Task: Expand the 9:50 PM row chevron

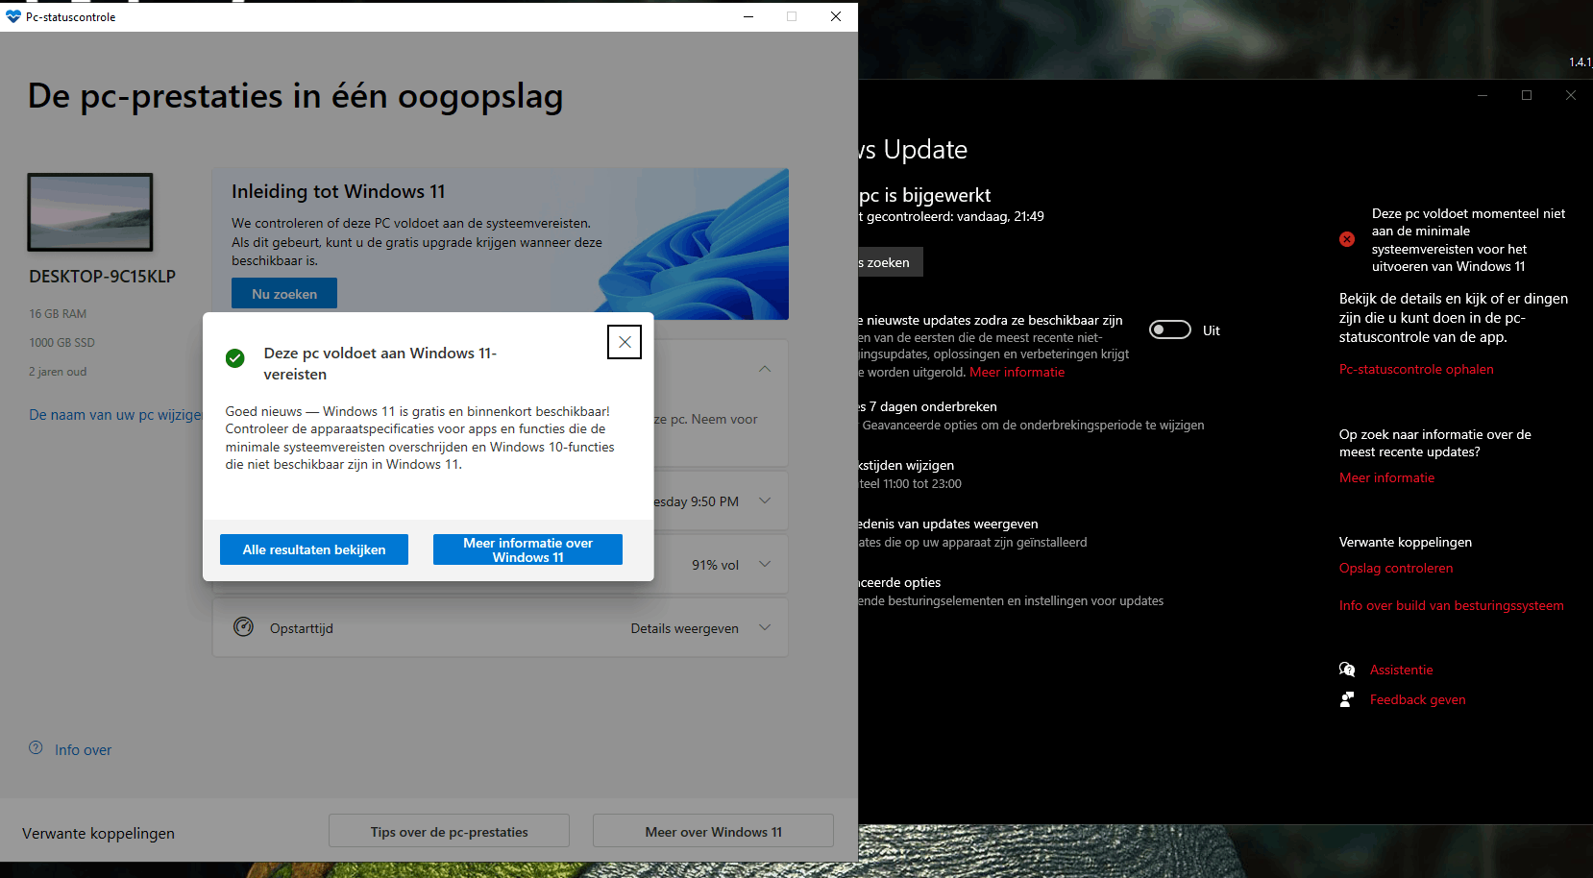Action: (765, 500)
